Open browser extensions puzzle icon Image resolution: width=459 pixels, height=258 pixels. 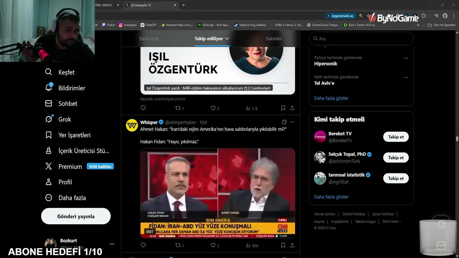pyautogui.click(x=424, y=16)
